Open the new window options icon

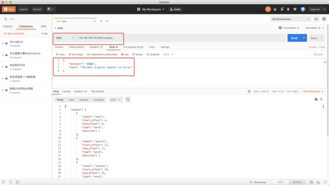[50, 9]
